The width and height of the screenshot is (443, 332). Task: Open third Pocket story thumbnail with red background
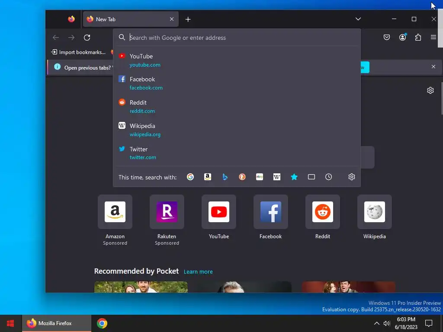(348, 287)
